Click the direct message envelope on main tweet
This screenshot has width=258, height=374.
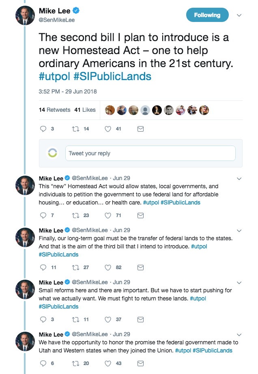tap(140, 129)
